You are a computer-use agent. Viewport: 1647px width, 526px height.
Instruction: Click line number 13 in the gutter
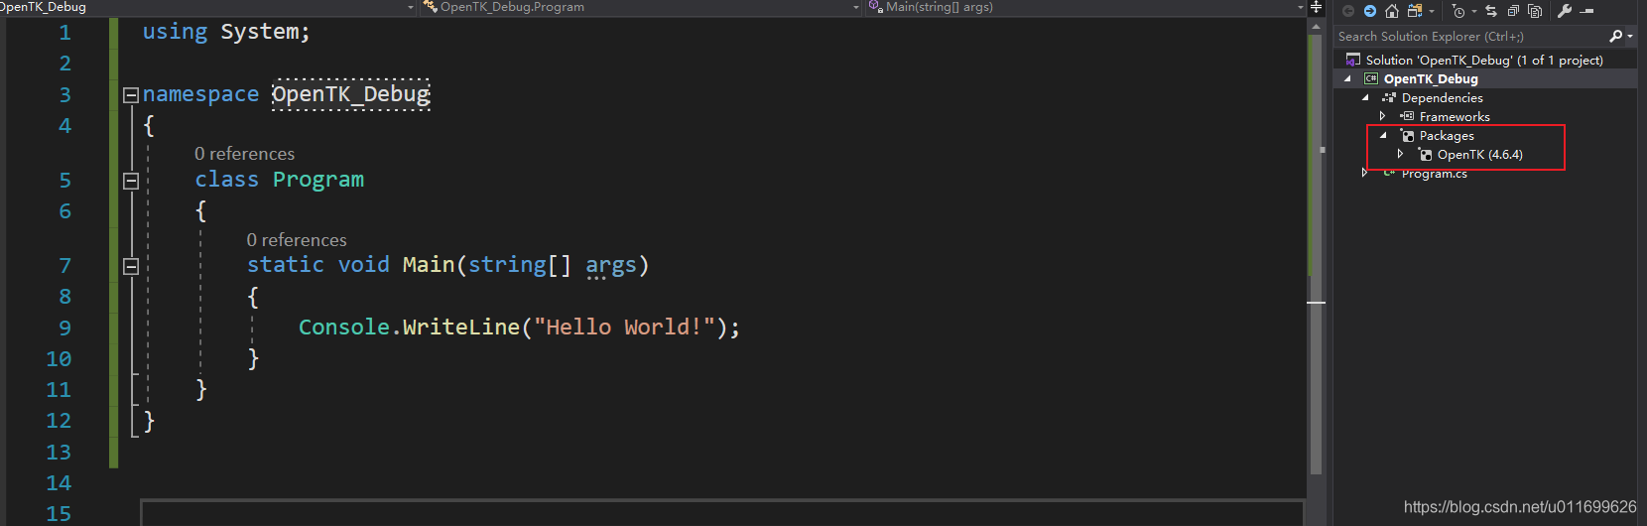click(59, 453)
